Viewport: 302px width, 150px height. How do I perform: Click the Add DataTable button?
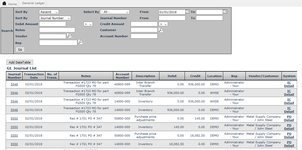coord(20,62)
